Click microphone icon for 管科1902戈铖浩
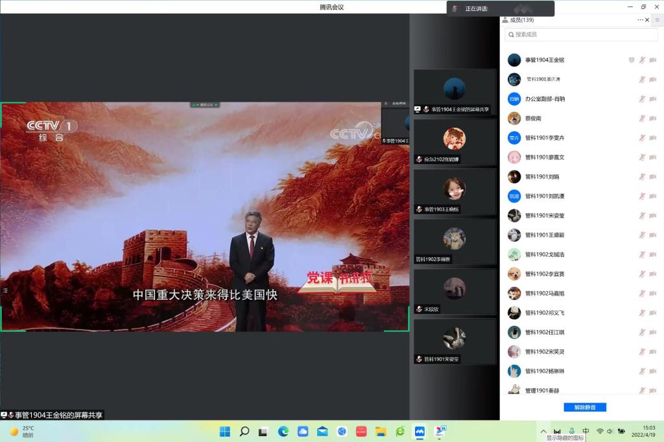 point(642,255)
